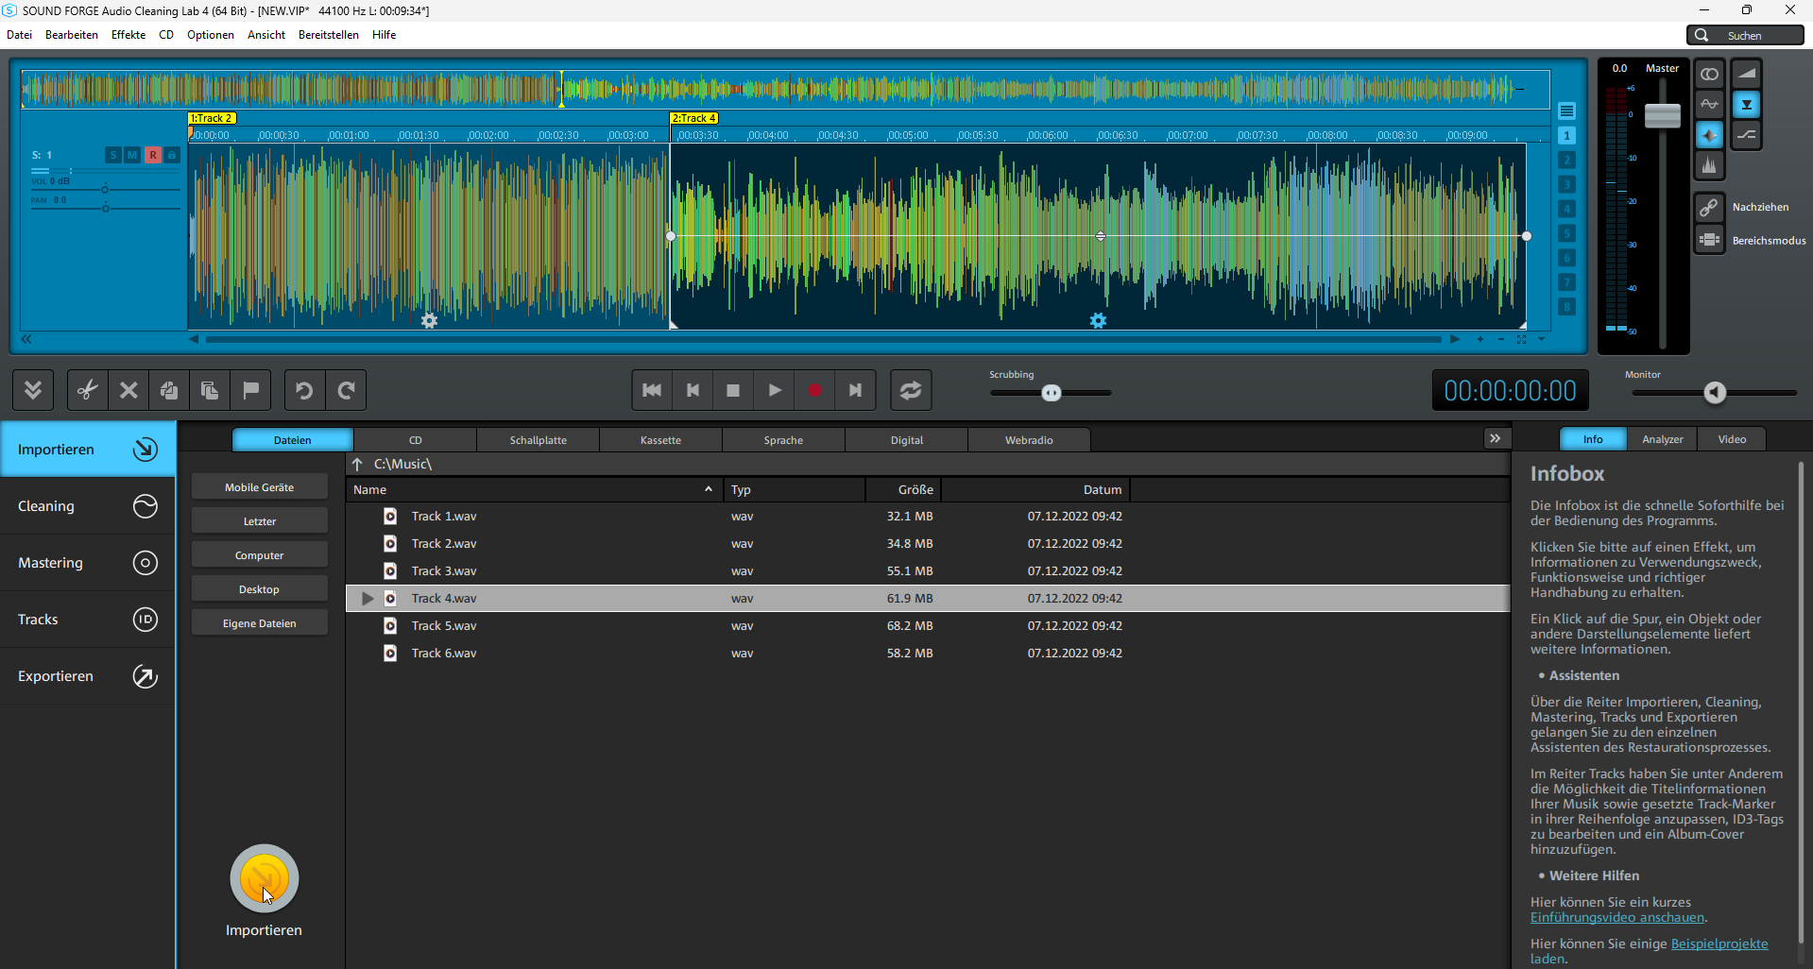Screen dimensions: 1813x969
Task: Click the crossfade step icon
Action: click(x=1746, y=135)
